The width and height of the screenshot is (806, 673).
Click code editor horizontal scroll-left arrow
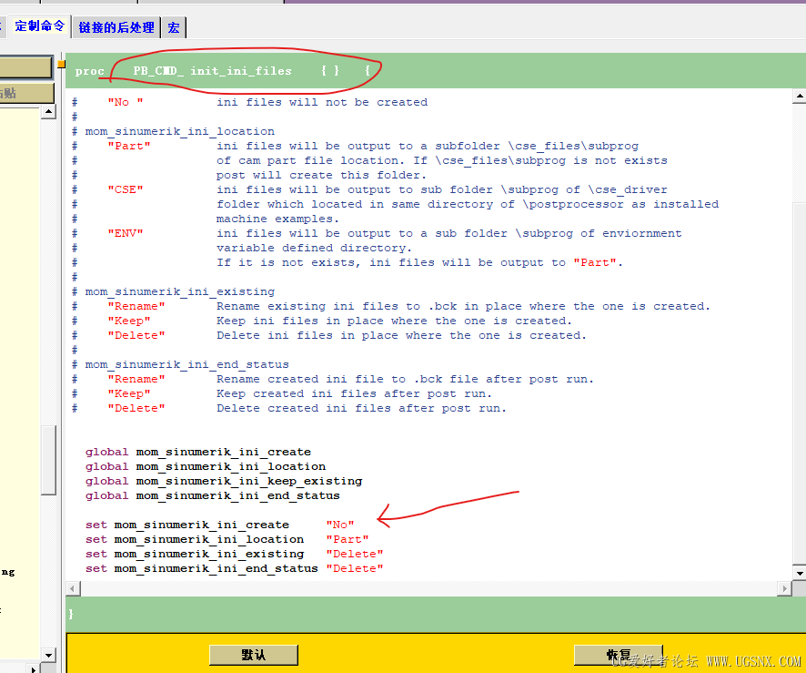point(73,588)
